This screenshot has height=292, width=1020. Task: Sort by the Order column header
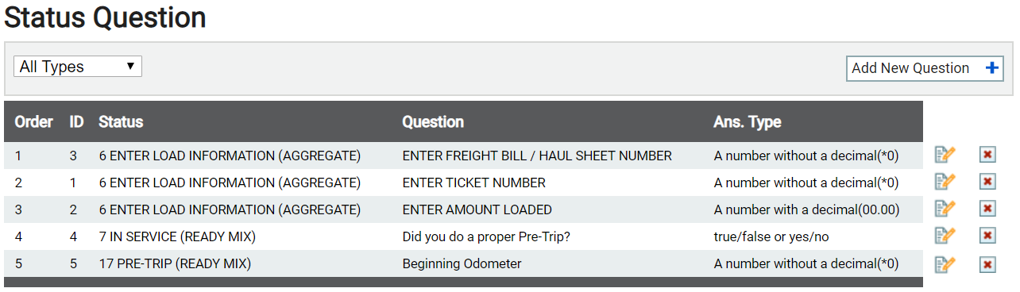(33, 121)
